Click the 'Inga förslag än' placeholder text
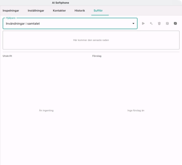 pyautogui.click(x=136, y=110)
